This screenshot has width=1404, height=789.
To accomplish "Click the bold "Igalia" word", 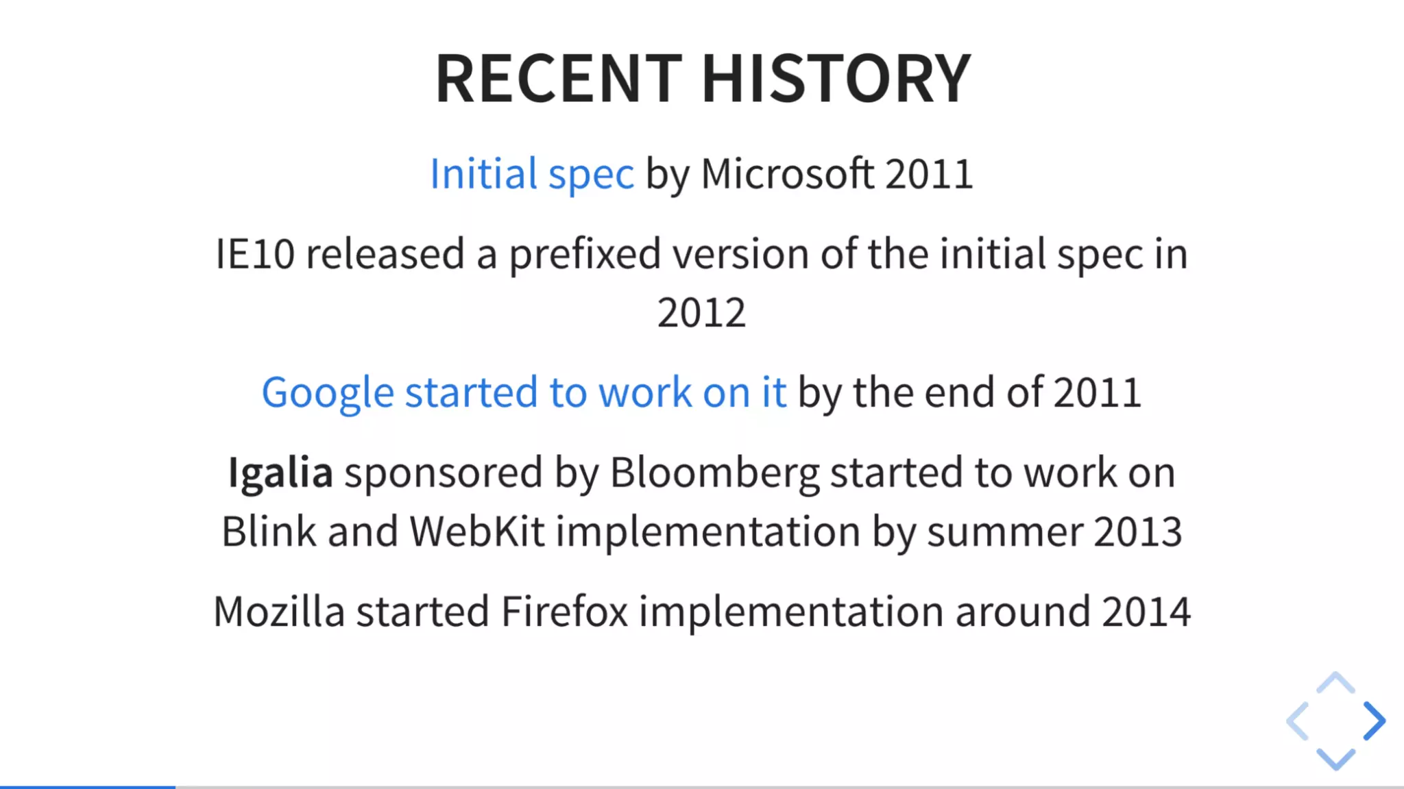I will (x=280, y=473).
